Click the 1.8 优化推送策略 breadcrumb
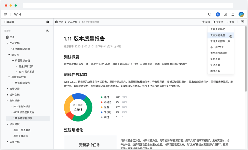 91,22
